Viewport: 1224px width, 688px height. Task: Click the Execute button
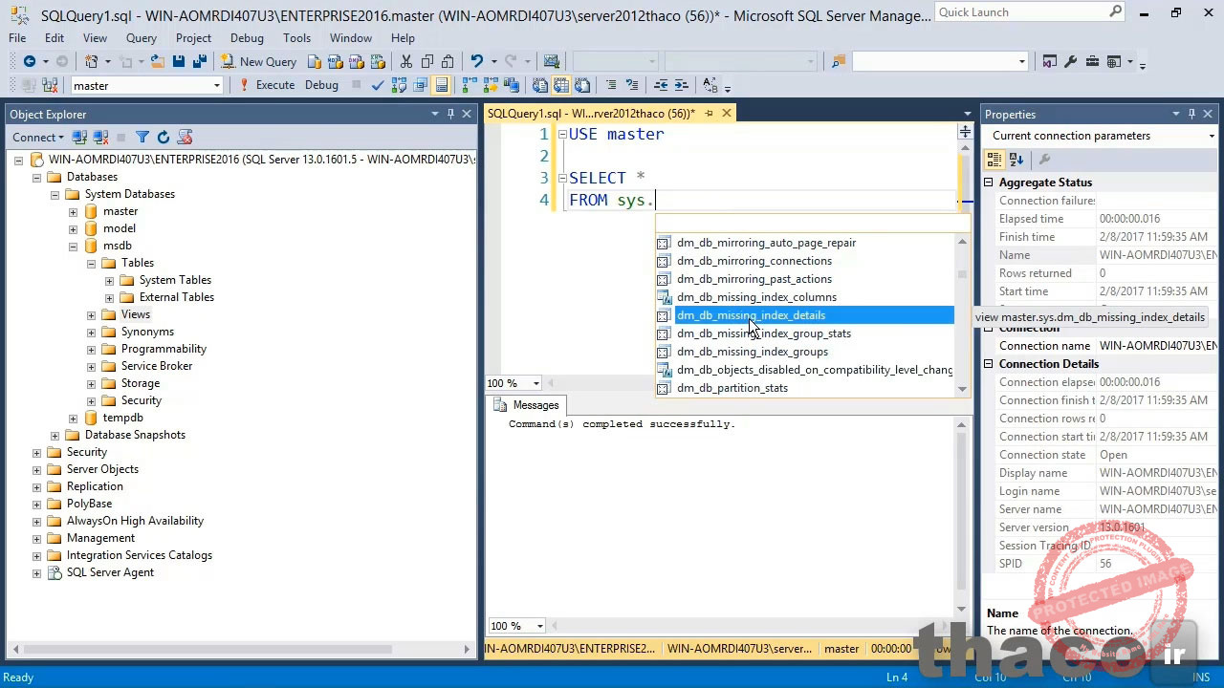point(274,85)
